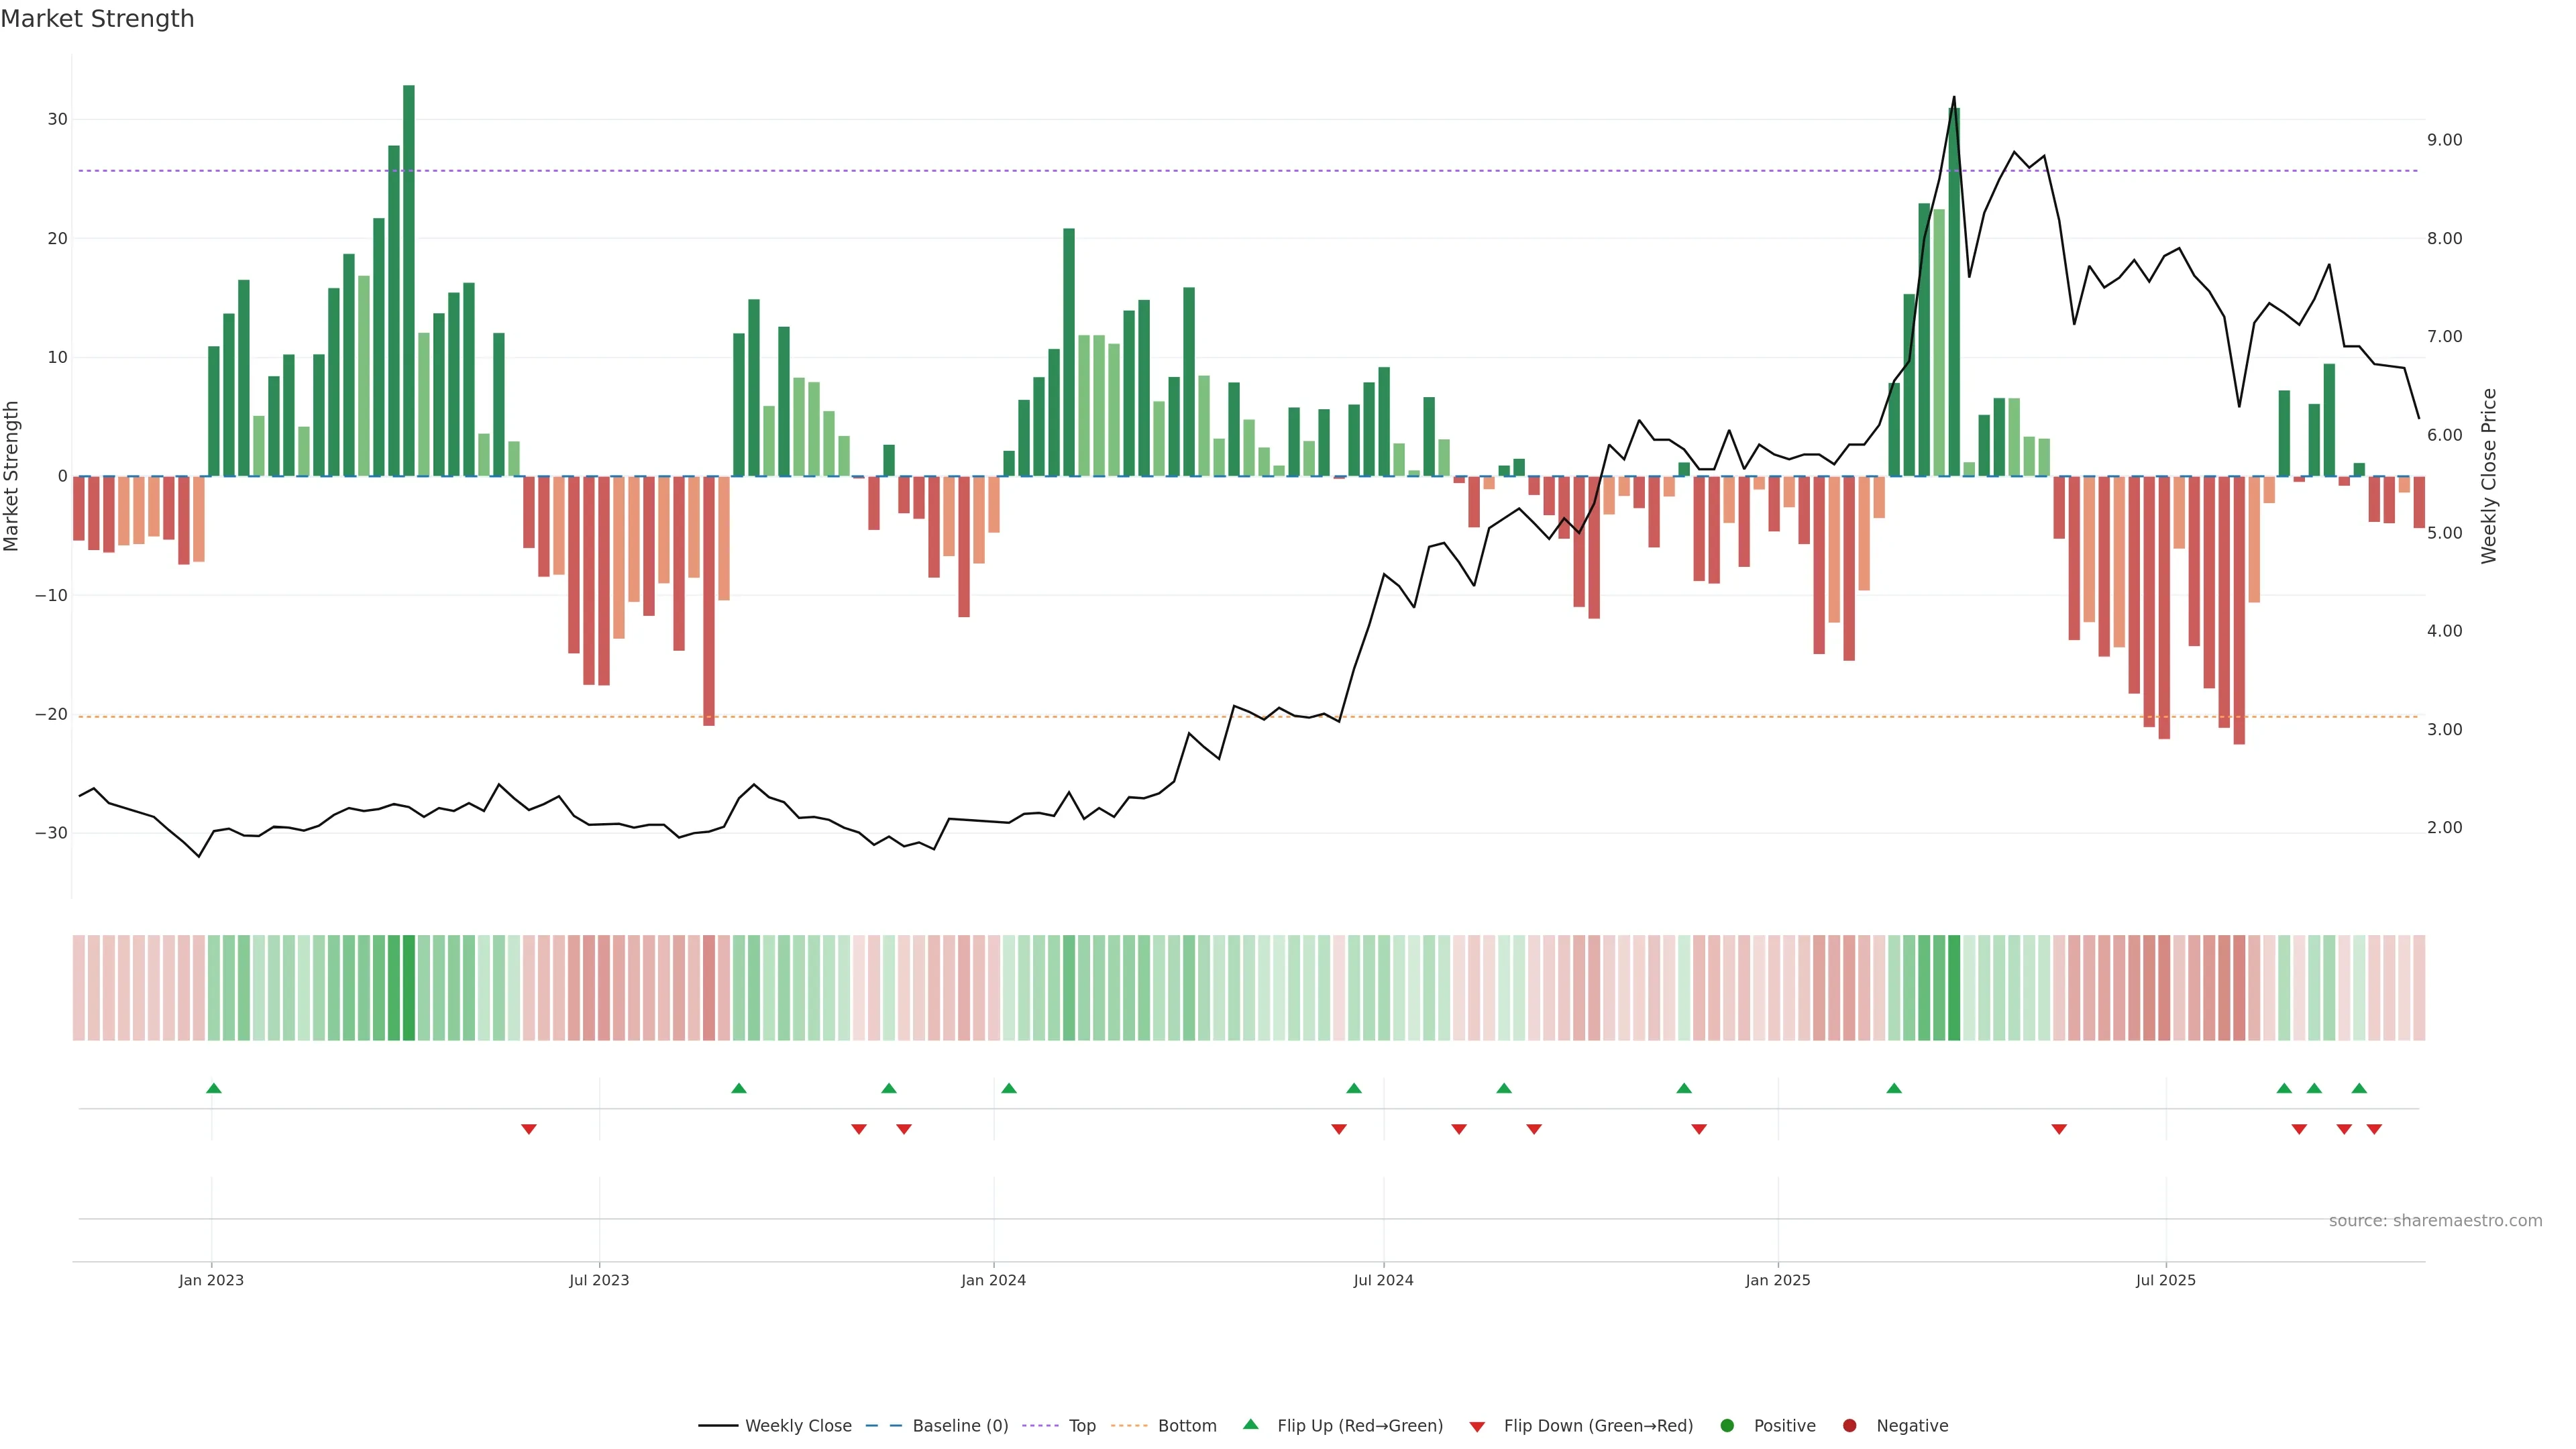Click the Jan 2024 x-axis label

click(993, 1280)
